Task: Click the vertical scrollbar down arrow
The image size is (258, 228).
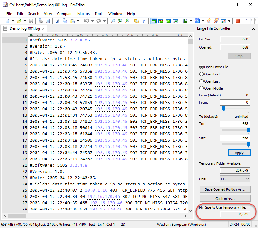Action: pos(191,210)
